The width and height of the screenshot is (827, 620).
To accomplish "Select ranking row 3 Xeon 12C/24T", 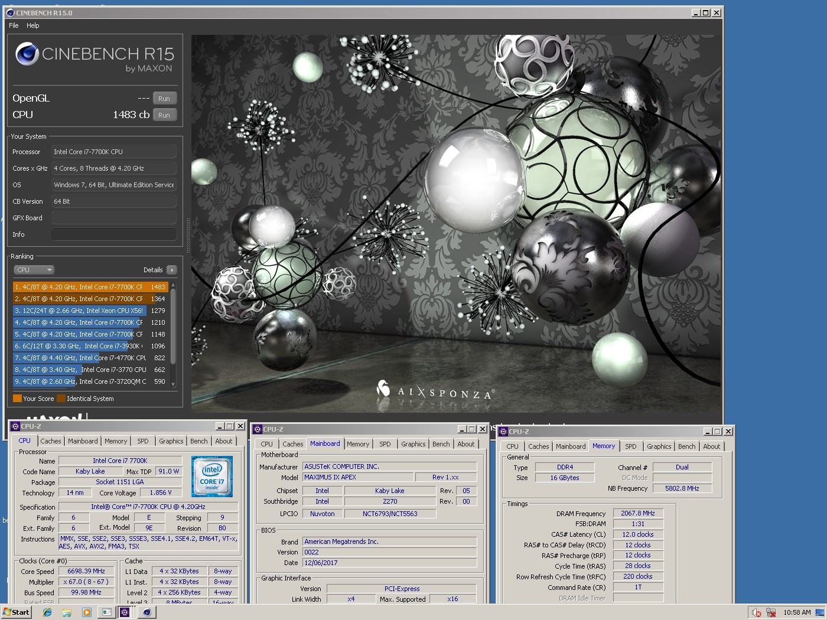I will pyautogui.click(x=90, y=311).
